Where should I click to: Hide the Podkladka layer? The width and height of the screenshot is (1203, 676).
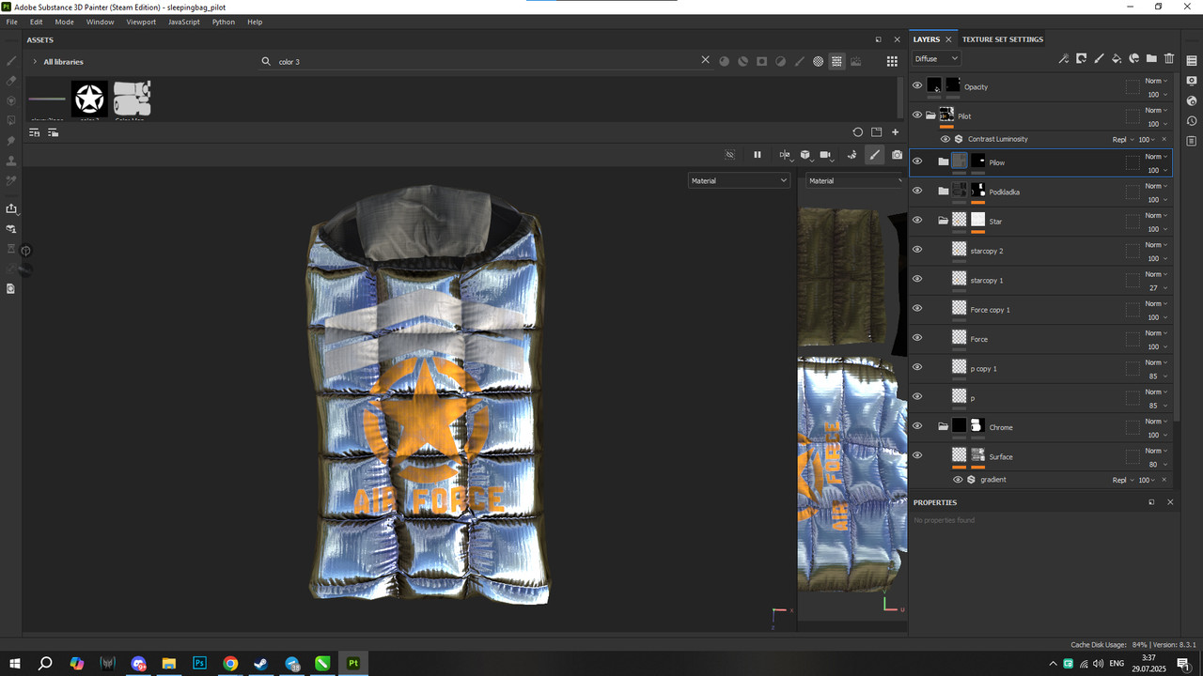point(917,191)
